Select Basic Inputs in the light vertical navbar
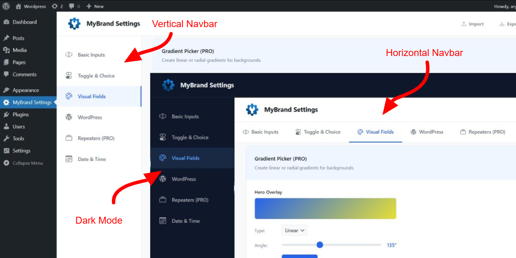 pyautogui.click(x=91, y=55)
